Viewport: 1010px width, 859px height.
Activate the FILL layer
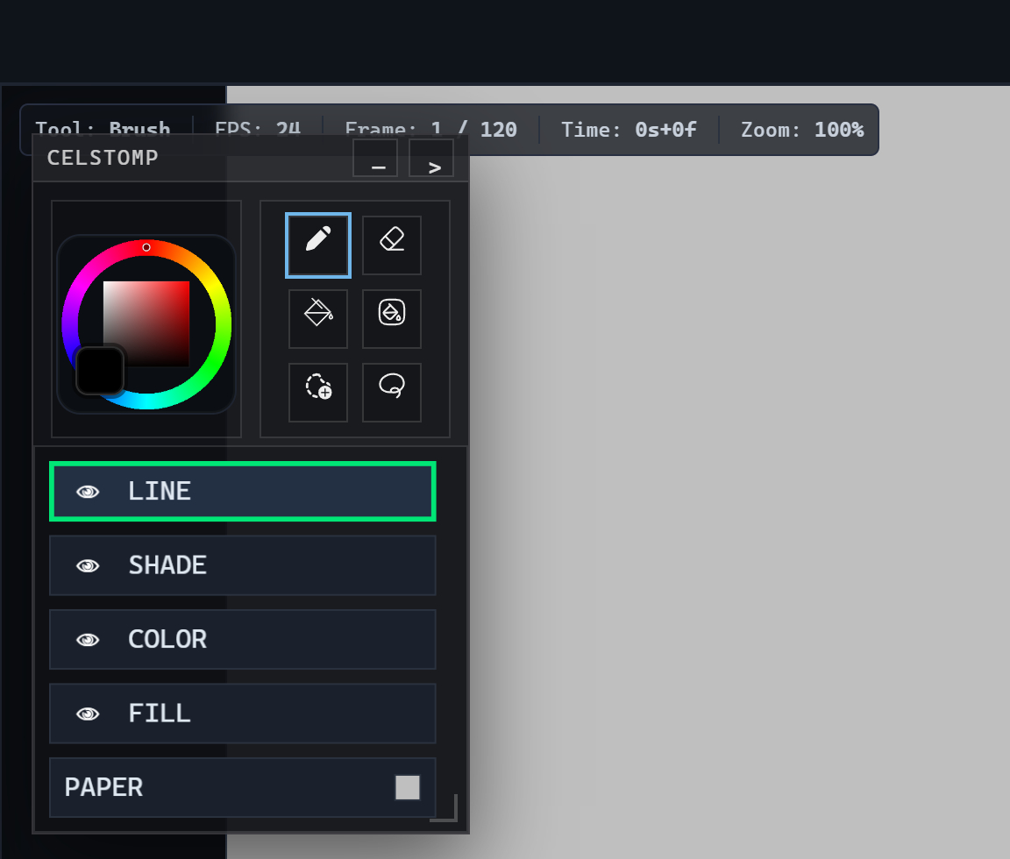(263, 713)
